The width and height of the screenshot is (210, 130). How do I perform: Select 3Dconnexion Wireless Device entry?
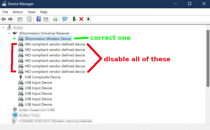click(48, 39)
